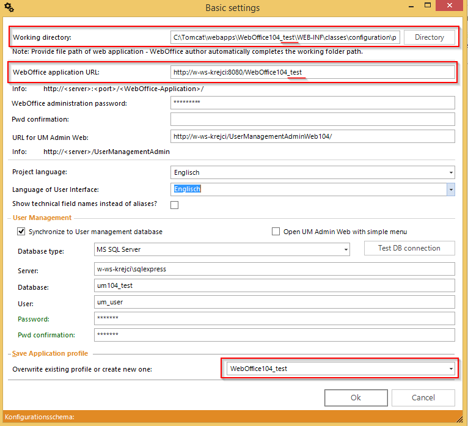Click the Cancel button
Viewport: 468px width, 426px height.
point(423,397)
